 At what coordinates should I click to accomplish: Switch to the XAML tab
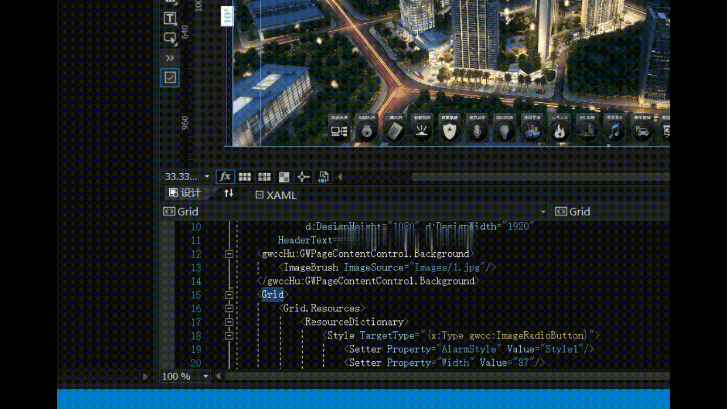pyautogui.click(x=276, y=195)
